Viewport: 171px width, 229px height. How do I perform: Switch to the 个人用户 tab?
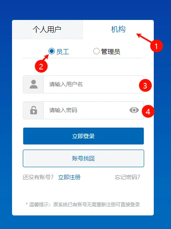pos(47,30)
